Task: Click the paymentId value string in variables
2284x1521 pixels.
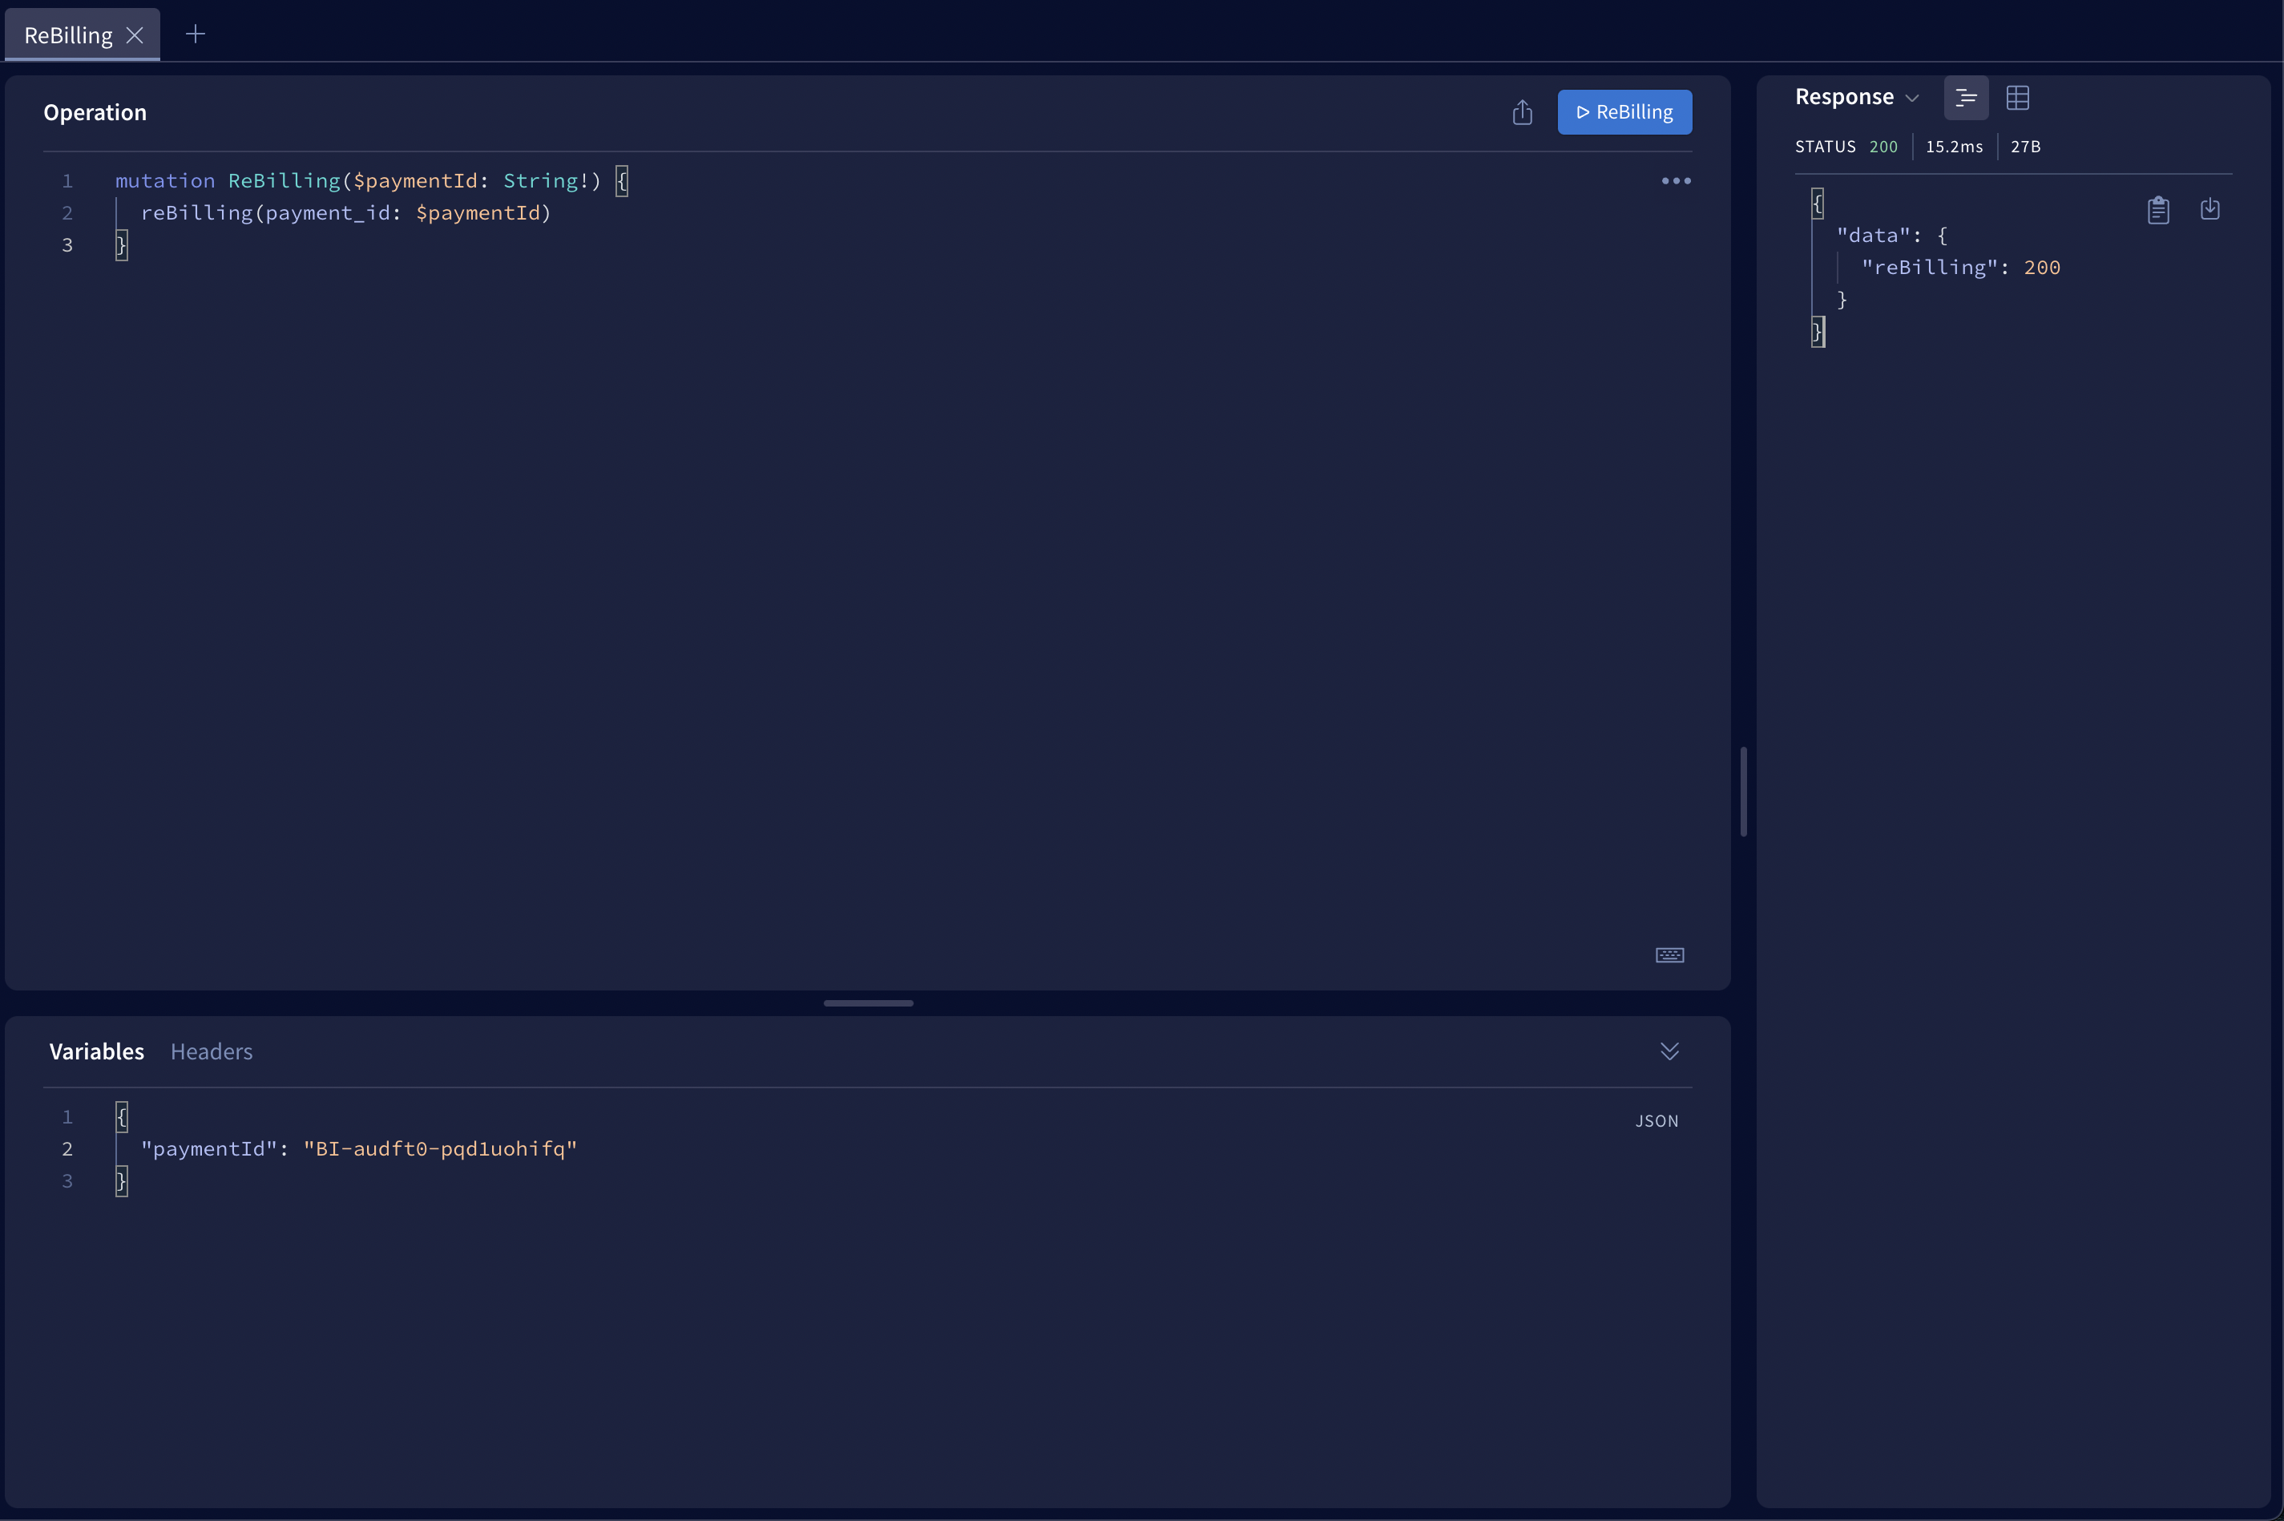Action: (440, 1148)
